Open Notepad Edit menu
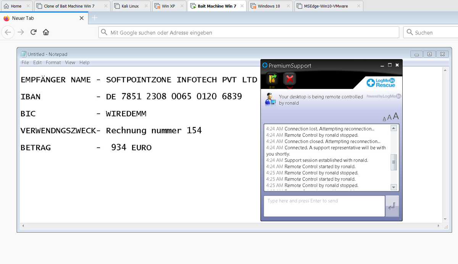This screenshot has height=264, width=458. [x=37, y=63]
